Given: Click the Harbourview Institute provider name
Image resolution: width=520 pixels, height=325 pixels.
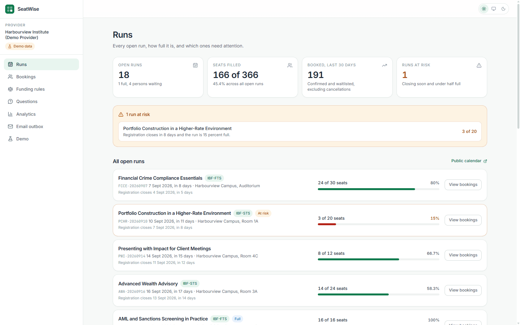Looking at the screenshot, I should tap(27, 35).
